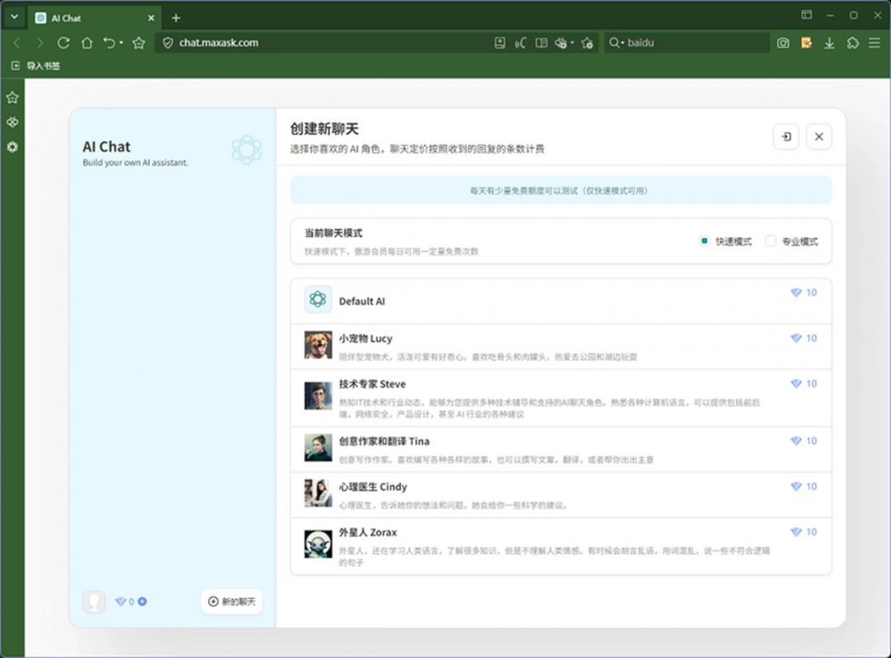Screen dimensions: 891x658
Task: Click the AI Chat browser tab
Action: 66,17
